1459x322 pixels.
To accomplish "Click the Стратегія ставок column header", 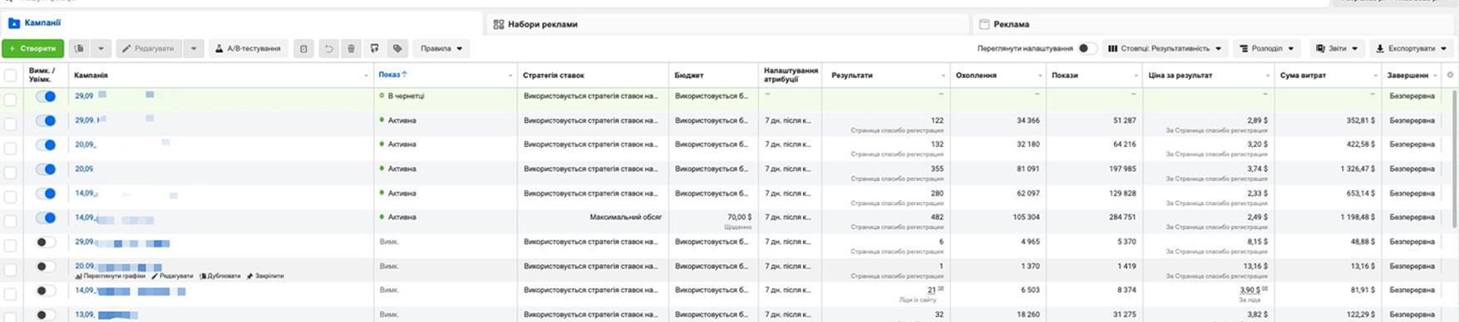I will pos(554,75).
